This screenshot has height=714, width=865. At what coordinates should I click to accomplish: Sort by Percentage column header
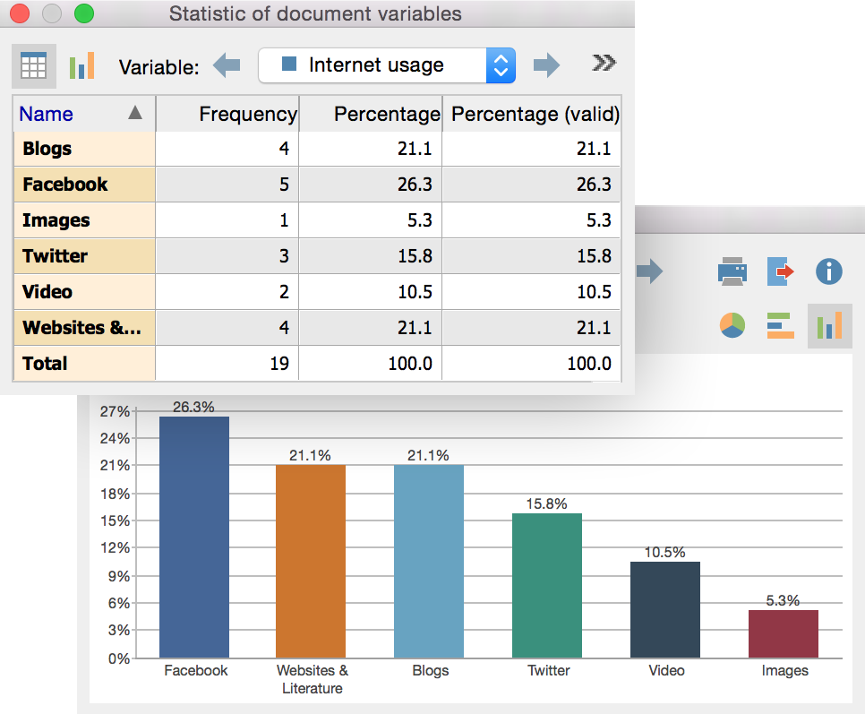coord(371,114)
